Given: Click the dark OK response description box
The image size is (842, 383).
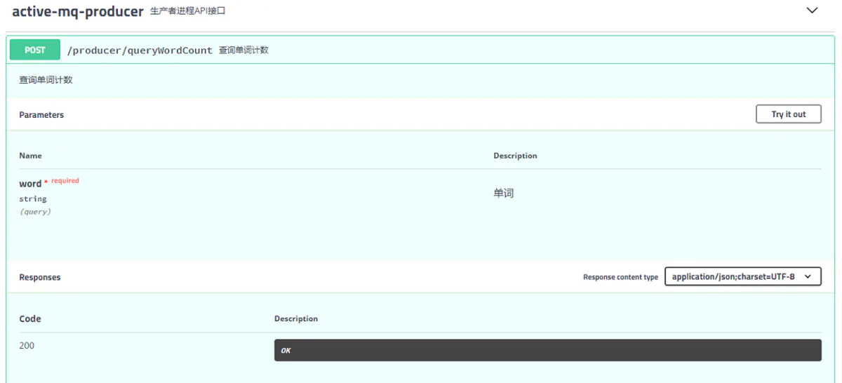Looking at the screenshot, I should (548, 350).
